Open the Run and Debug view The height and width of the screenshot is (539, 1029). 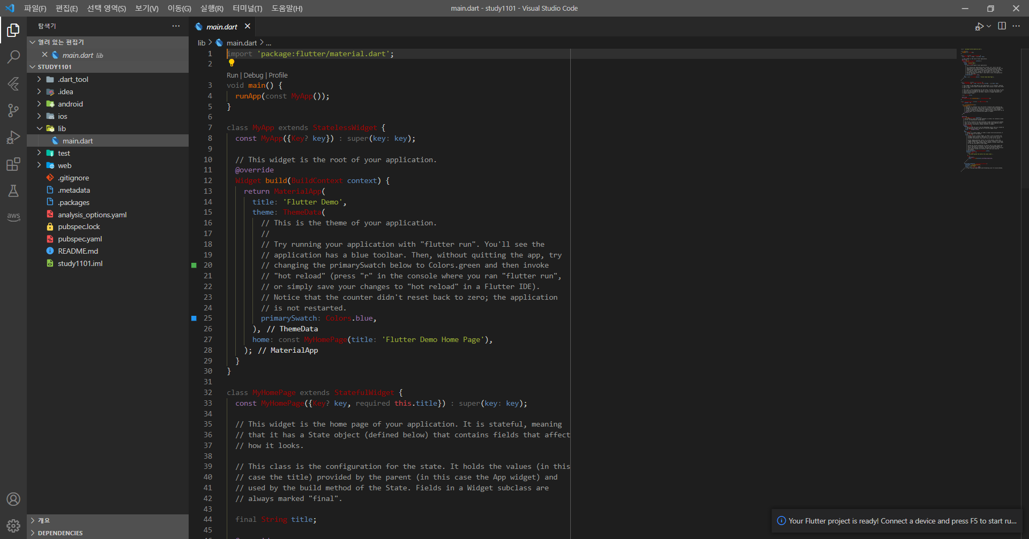point(13,137)
